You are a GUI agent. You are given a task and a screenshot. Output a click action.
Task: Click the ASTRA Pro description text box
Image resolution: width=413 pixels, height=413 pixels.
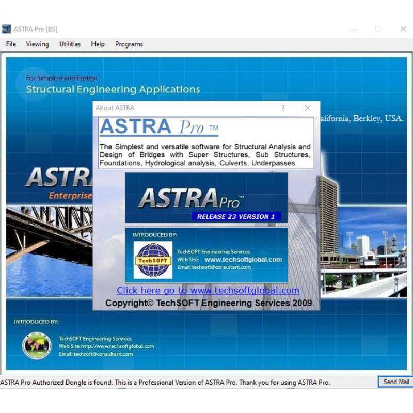[x=206, y=143]
